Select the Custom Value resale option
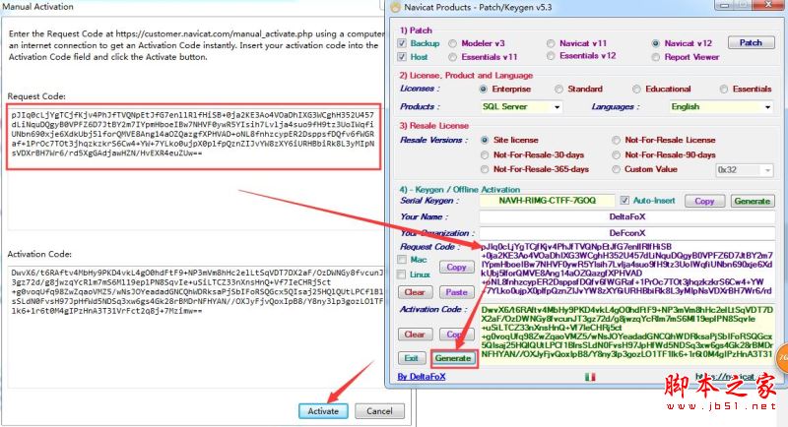788x427 pixels. coord(617,169)
